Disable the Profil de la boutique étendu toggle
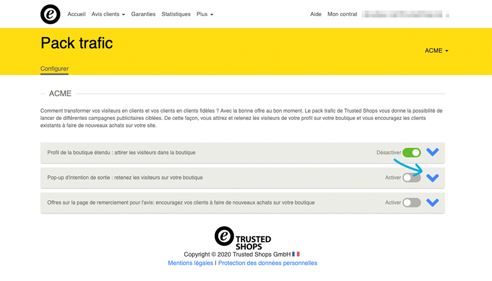Viewport: 492px width, 281px height. 412,153
